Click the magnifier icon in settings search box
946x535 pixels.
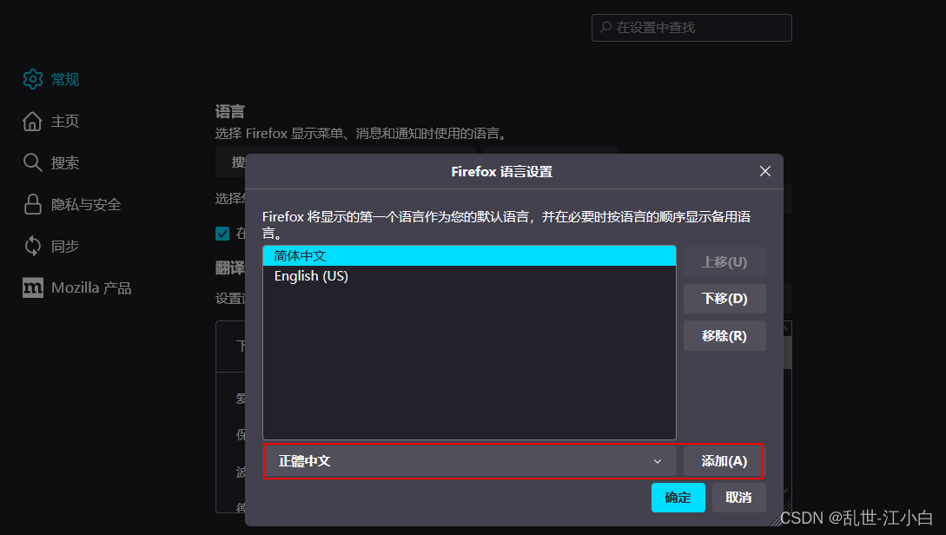pos(605,27)
